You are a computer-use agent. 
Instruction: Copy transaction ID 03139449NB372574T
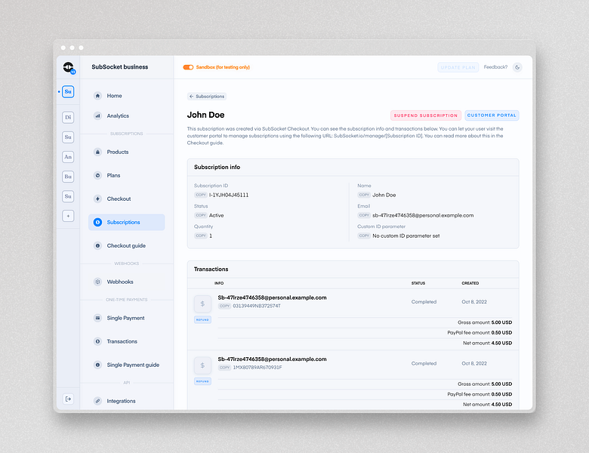224,306
